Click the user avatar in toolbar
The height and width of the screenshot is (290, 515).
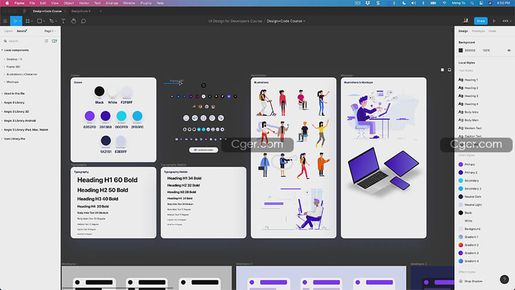465,21
